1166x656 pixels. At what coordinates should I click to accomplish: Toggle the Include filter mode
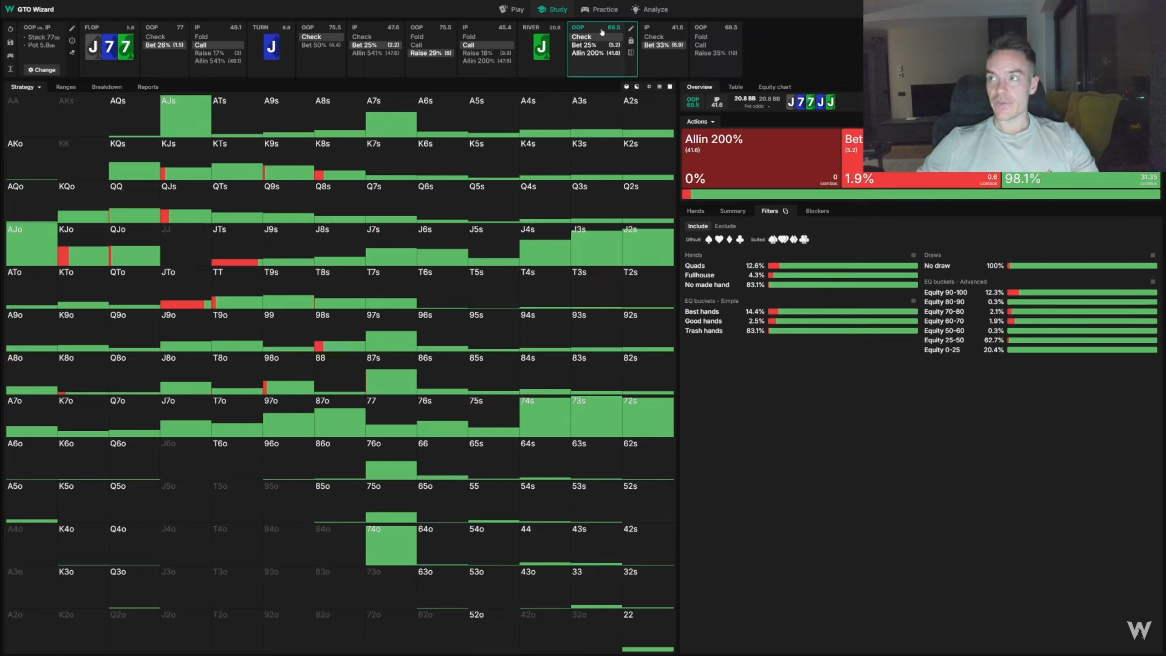pos(697,226)
